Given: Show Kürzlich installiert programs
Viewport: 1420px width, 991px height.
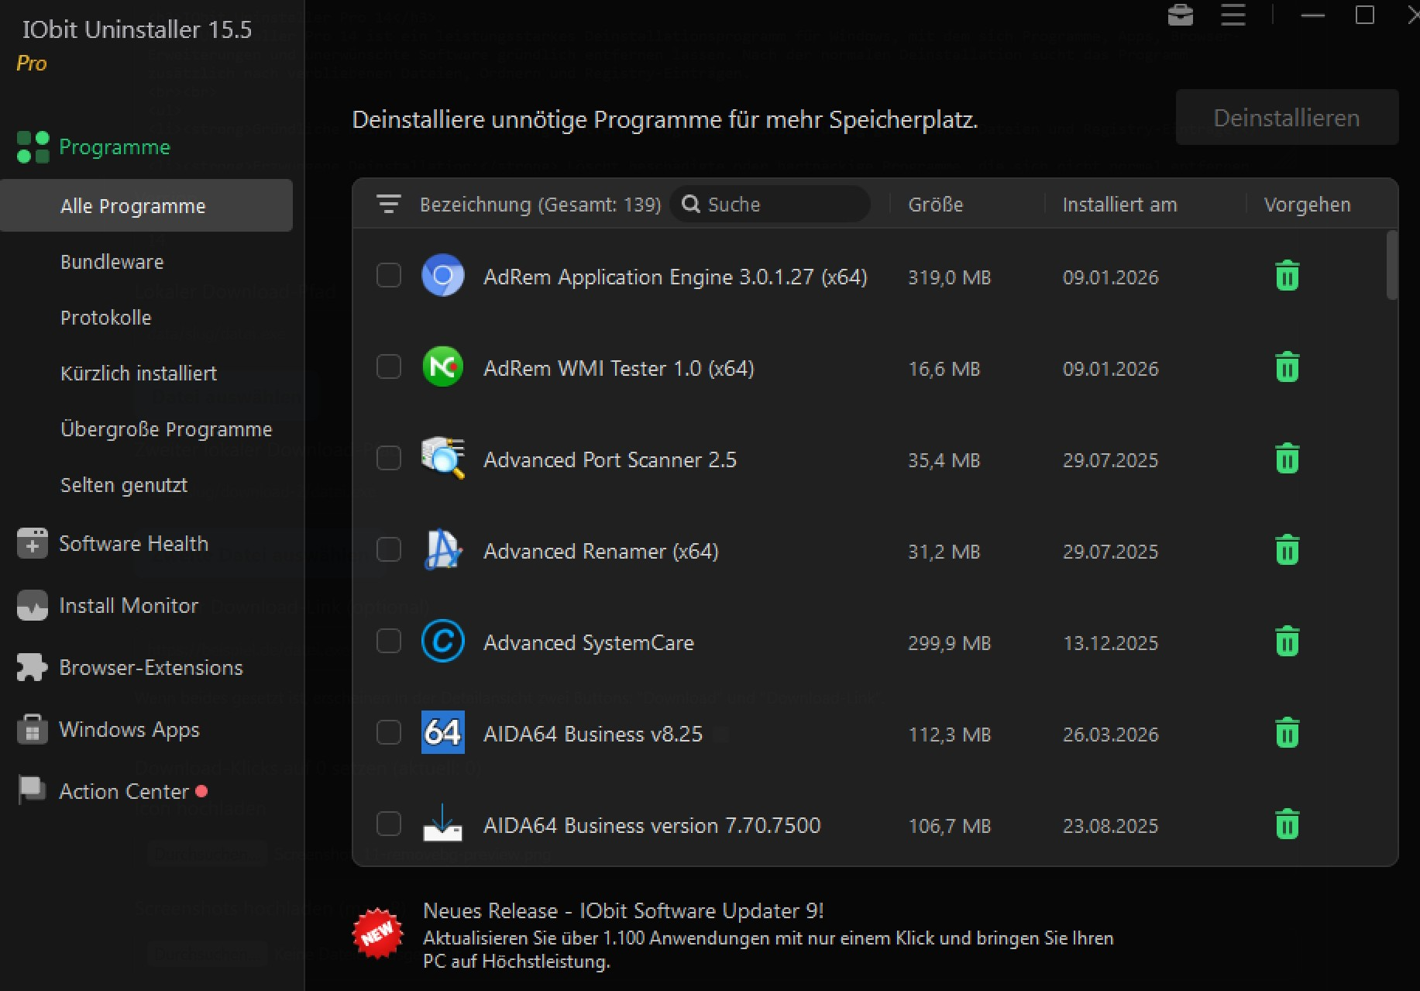Looking at the screenshot, I should click(139, 373).
